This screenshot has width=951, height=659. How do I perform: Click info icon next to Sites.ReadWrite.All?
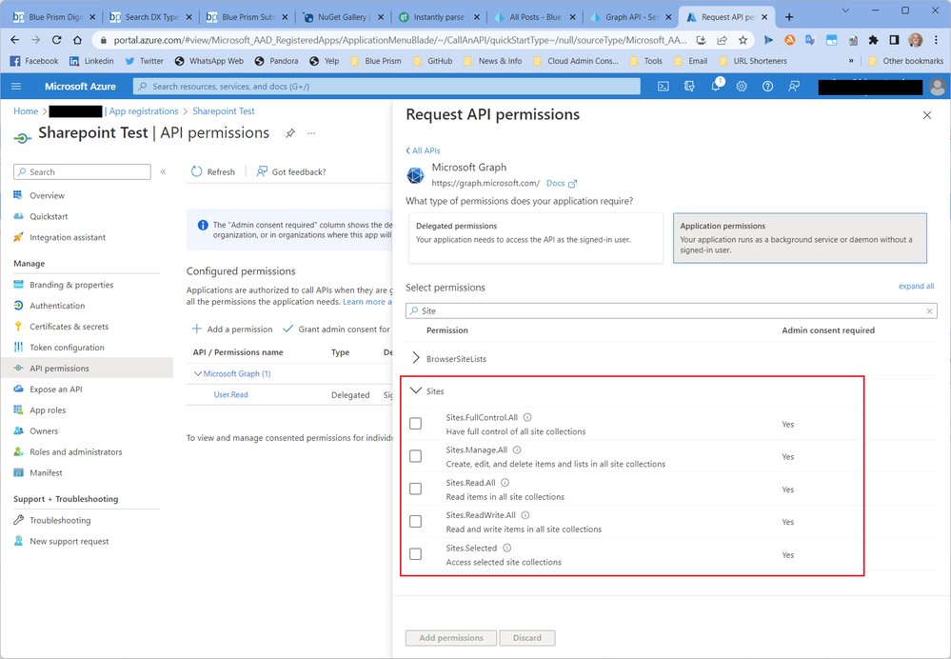click(x=525, y=515)
